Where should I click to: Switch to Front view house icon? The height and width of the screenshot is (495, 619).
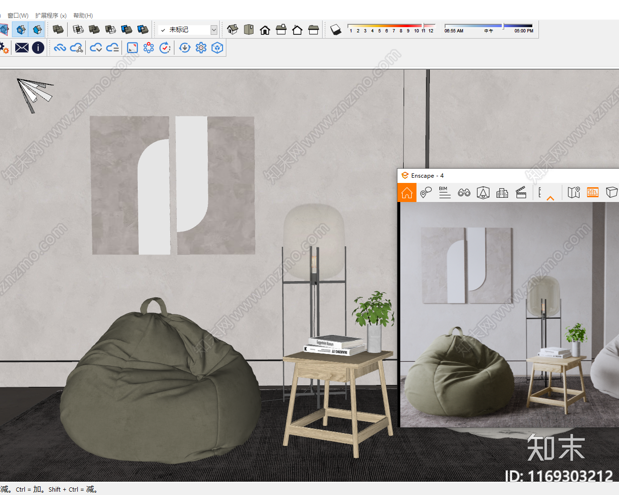(265, 30)
